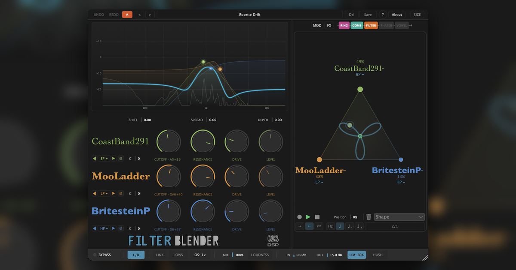Select PHASER effect module

387,26
